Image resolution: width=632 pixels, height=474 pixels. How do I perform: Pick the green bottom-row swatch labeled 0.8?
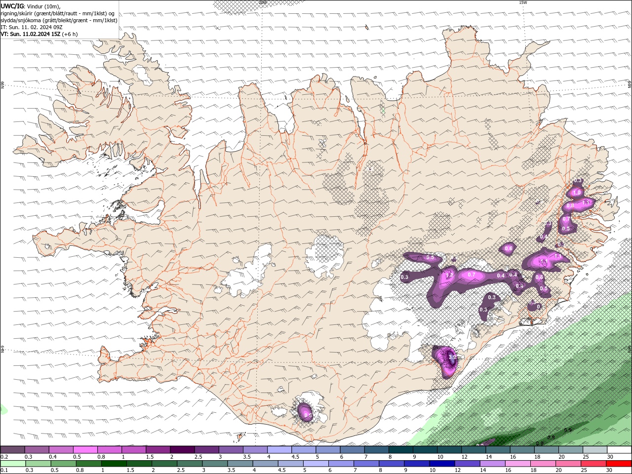[x=88, y=464]
